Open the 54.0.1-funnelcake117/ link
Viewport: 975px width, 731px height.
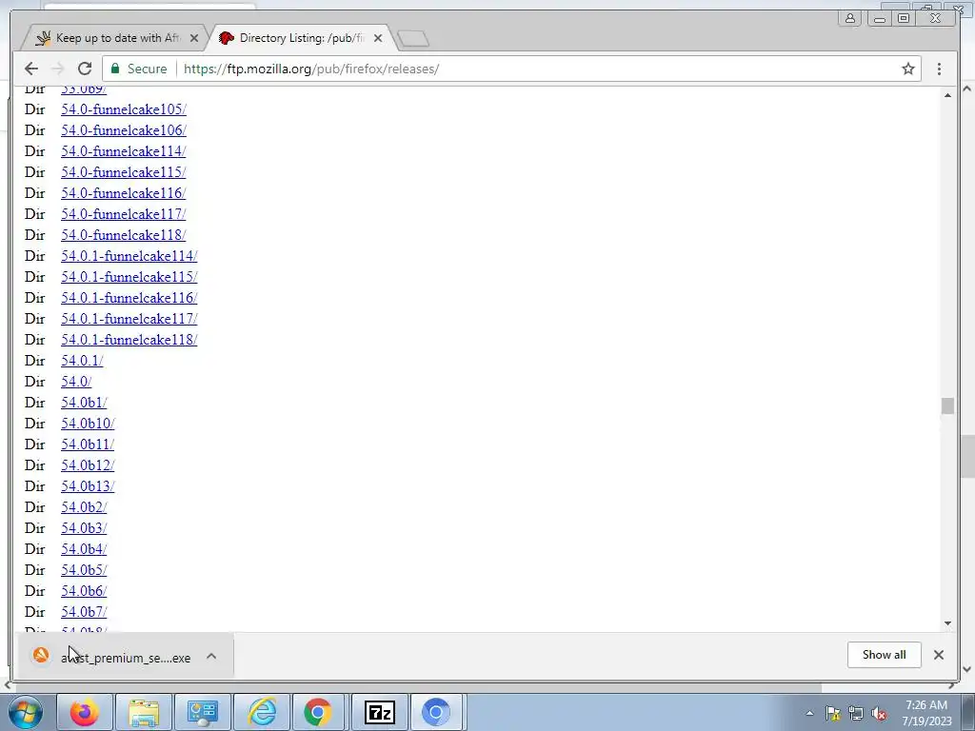coord(129,319)
